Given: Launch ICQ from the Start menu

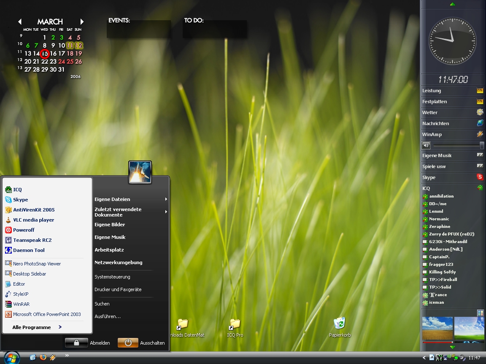Looking at the screenshot, I should click(x=17, y=190).
